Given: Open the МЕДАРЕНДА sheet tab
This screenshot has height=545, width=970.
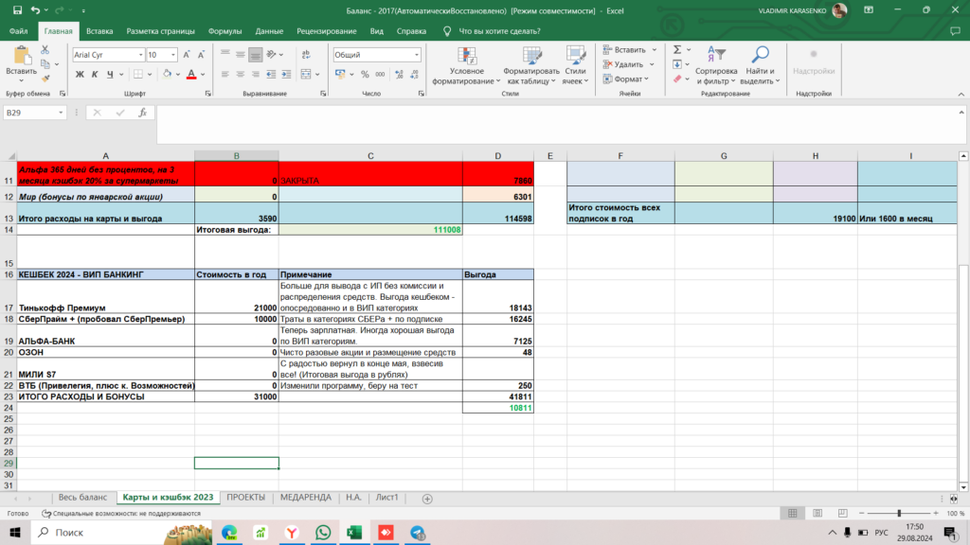Looking at the screenshot, I should (x=306, y=498).
